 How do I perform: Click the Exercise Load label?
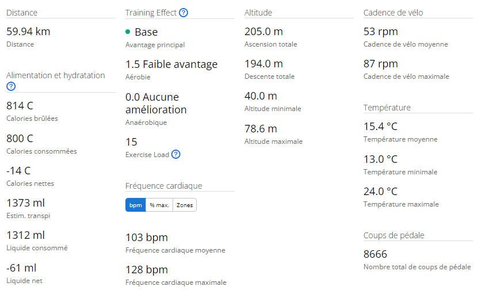147,155
